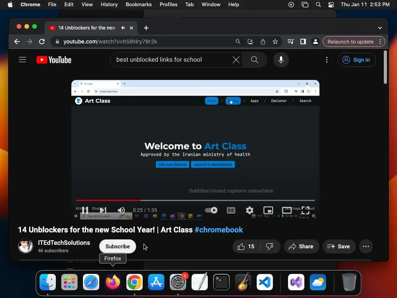Image resolution: width=397 pixels, height=298 pixels.
Task: Clear the YouTube search query
Action: 236,60
